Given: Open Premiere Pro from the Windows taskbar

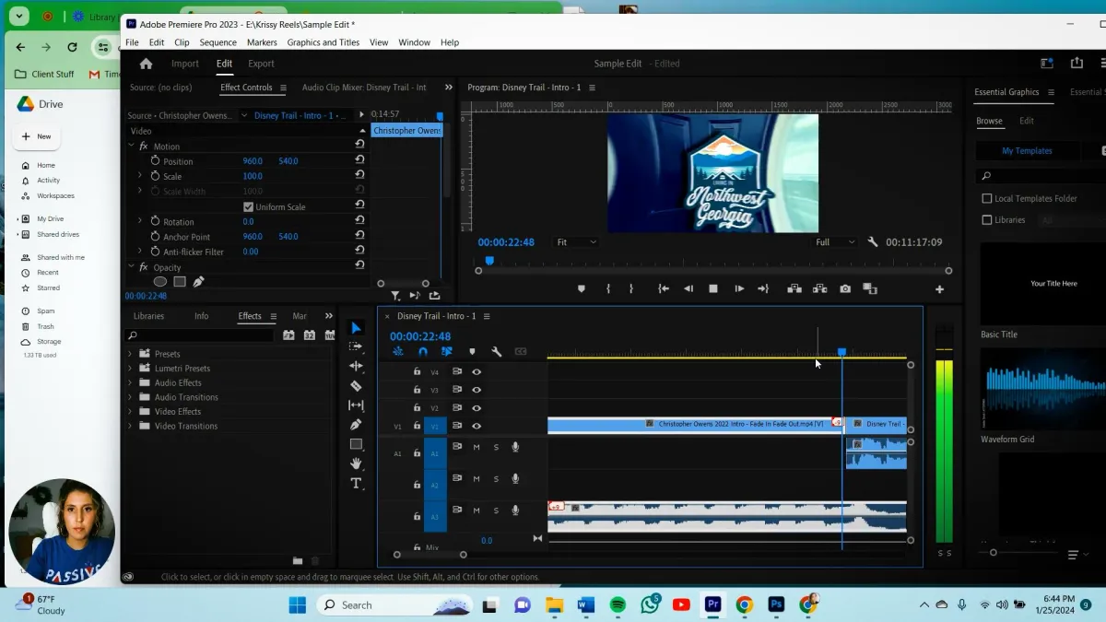Looking at the screenshot, I should pyautogui.click(x=712, y=604).
